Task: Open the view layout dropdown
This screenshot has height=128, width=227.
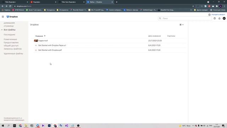Action: point(182,25)
